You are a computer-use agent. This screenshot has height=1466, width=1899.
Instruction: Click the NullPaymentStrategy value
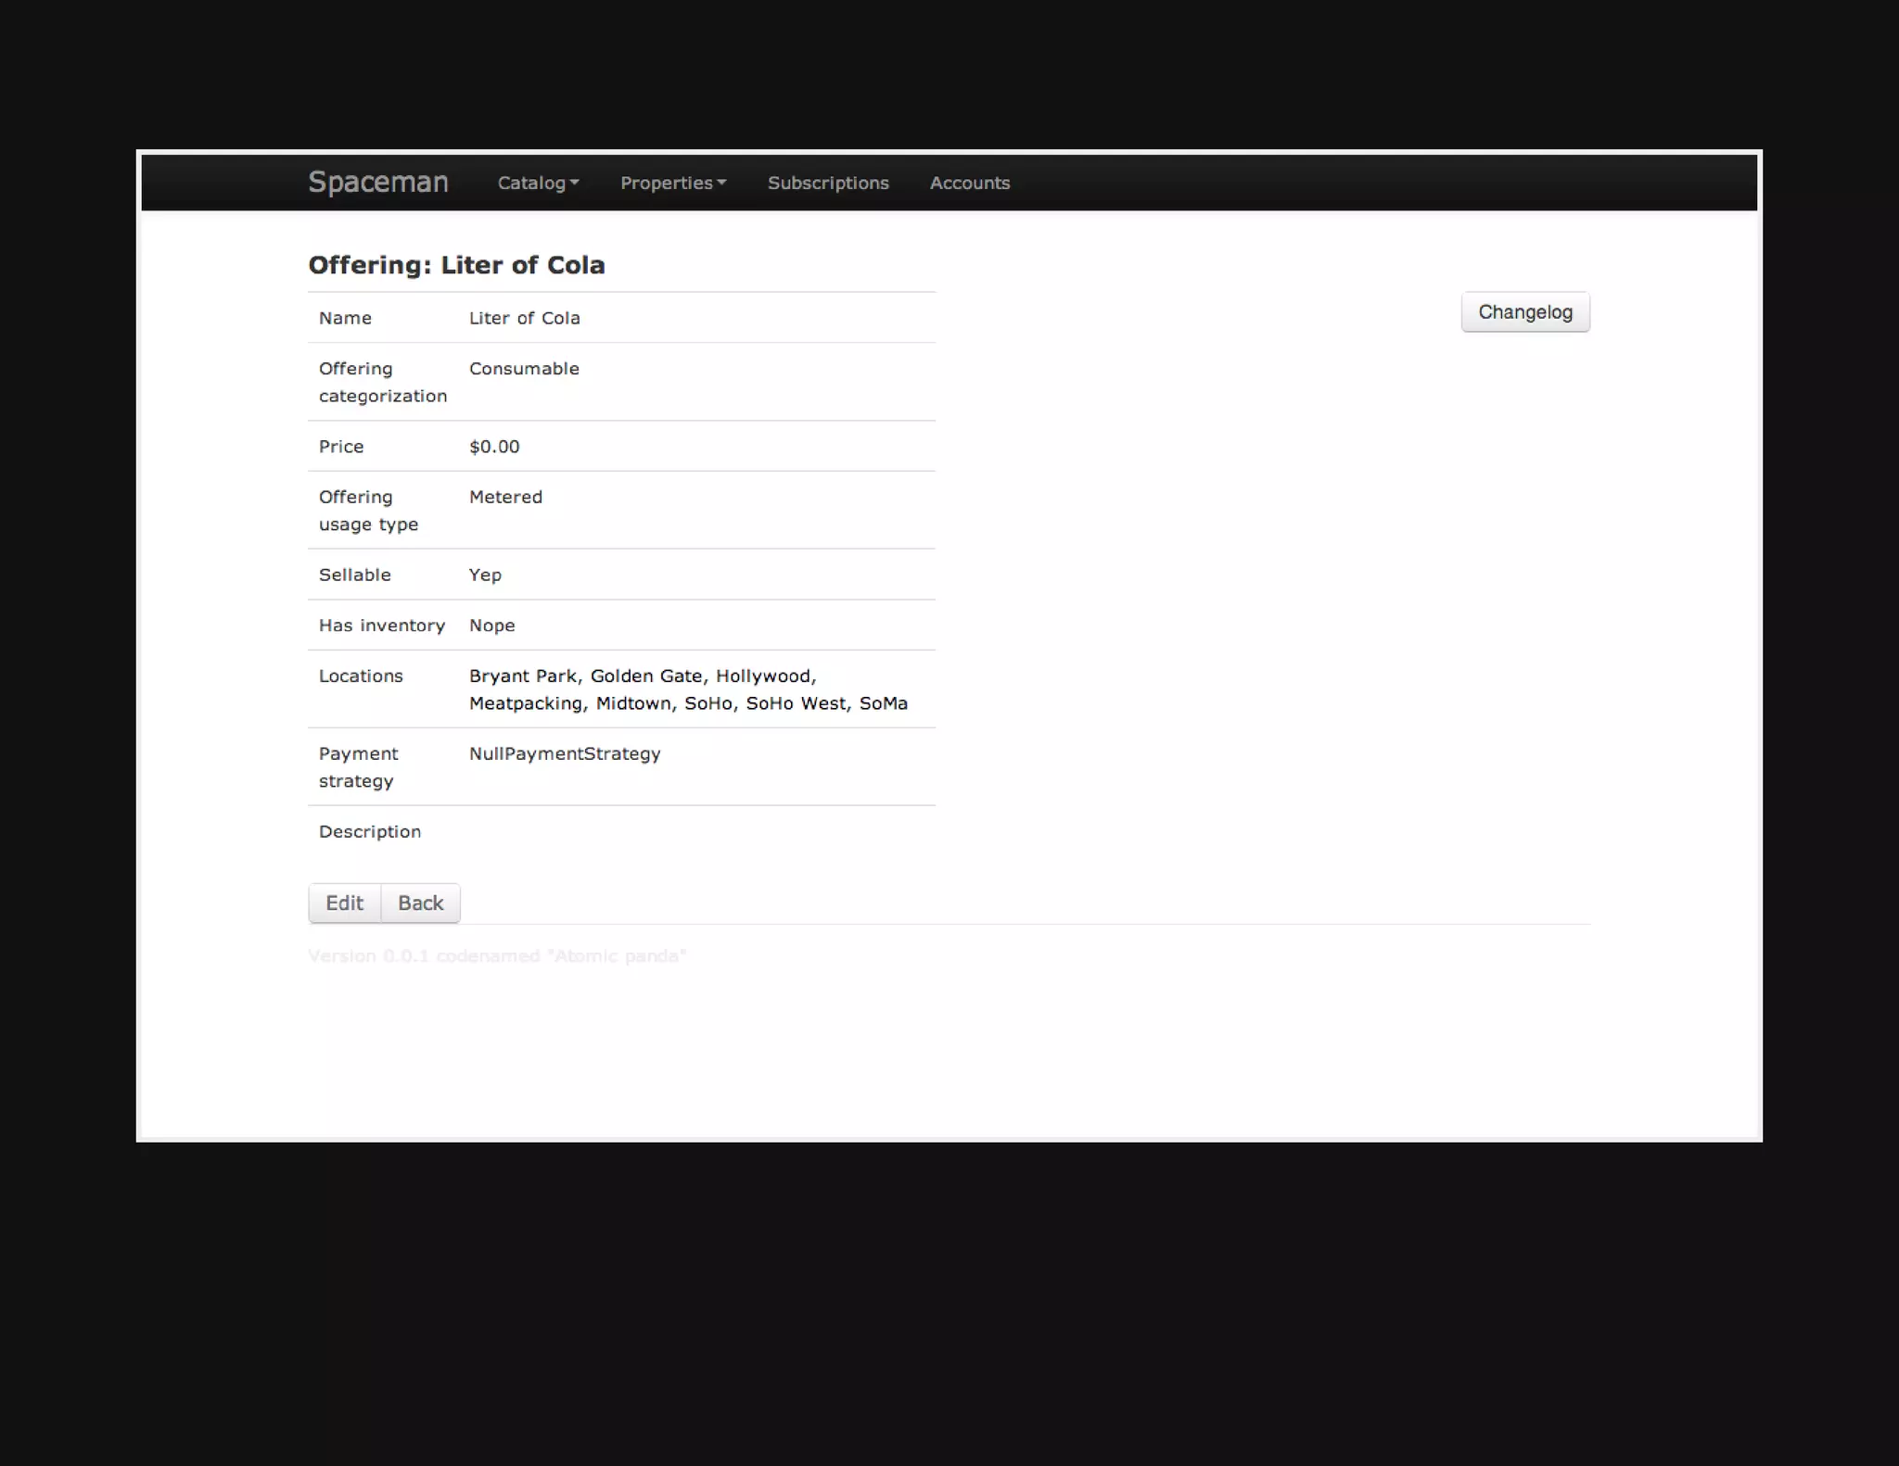(x=564, y=753)
